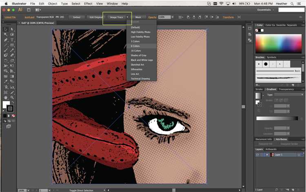Select the Line Segment tool
The width and height of the screenshot is (306, 192).
[x=6, y=45]
